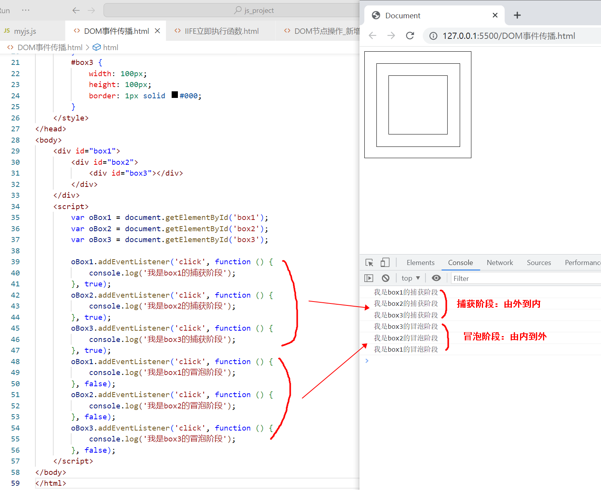The width and height of the screenshot is (601, 490).
Task: Open the Network panel in DevTools
Action: 500,263
